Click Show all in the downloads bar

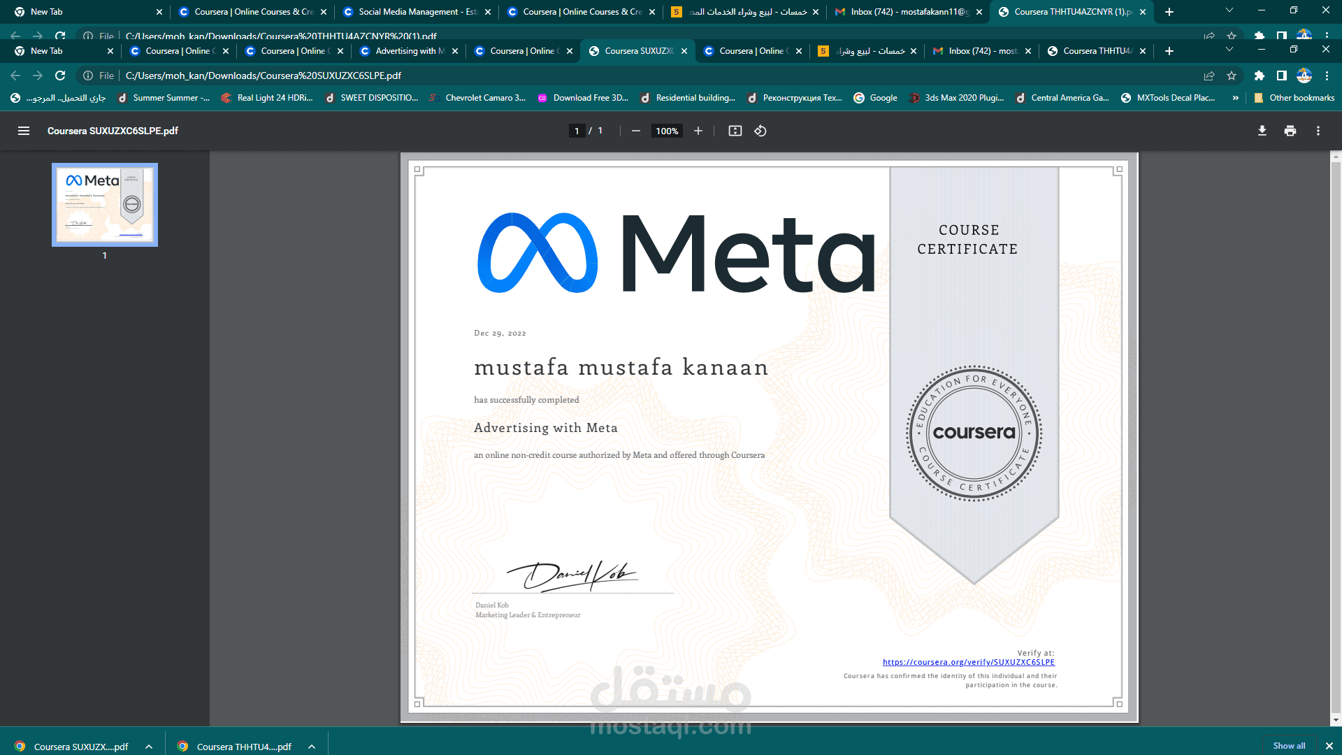click(x=1288, y=746)
